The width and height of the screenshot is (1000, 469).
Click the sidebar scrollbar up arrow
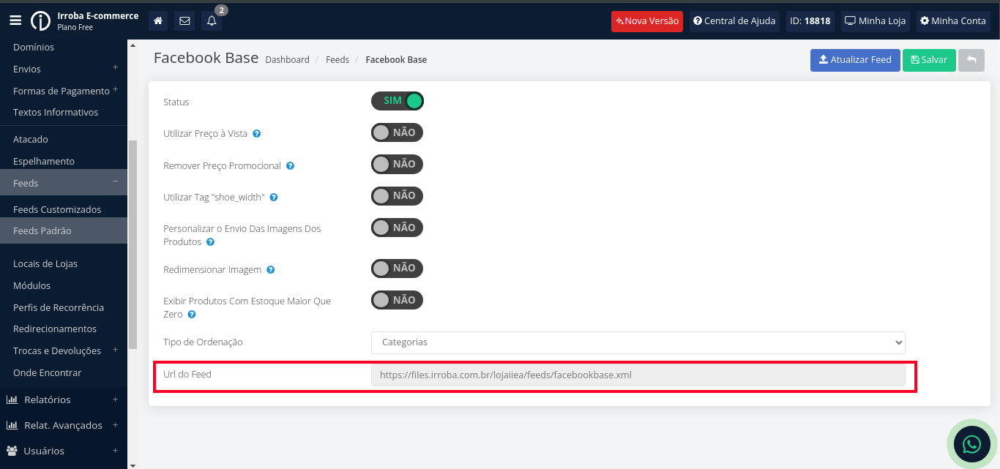[x=133, y=45]
